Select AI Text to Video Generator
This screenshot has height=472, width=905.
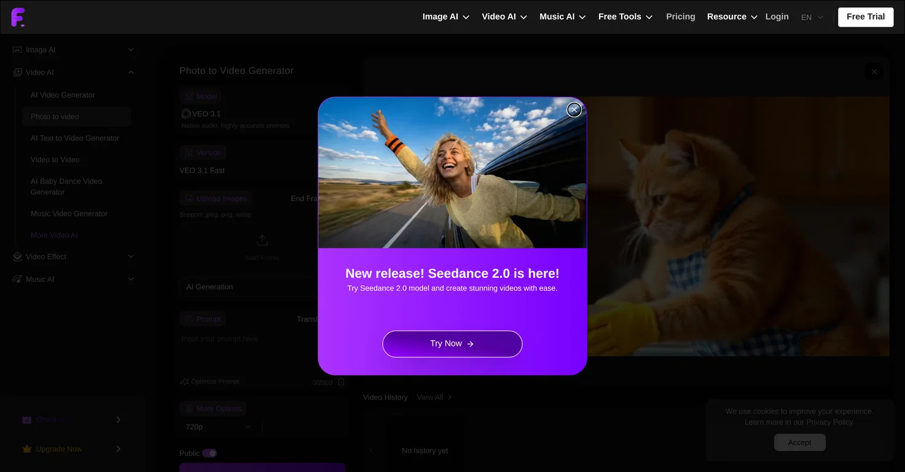pyautogui.click(x=75, y=138)
